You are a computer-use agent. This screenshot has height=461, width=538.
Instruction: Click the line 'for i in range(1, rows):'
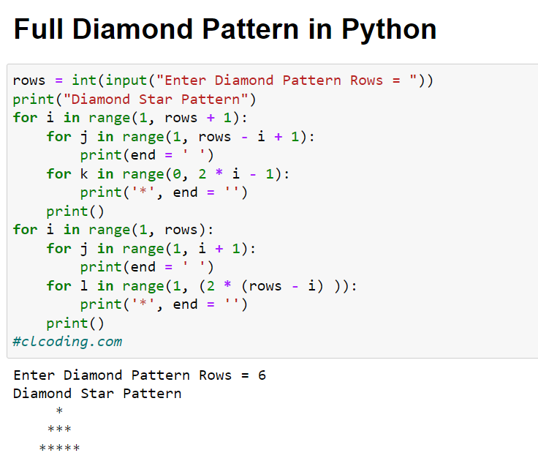click(113, 230)
